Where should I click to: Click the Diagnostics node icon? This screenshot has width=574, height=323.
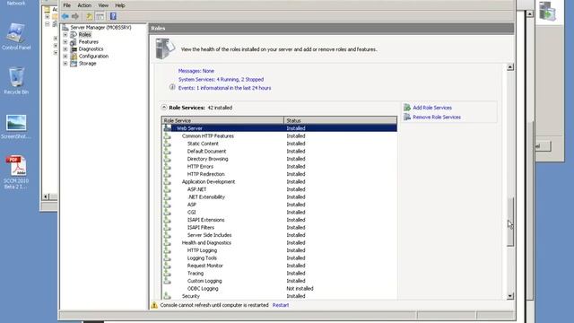point(74,49)
